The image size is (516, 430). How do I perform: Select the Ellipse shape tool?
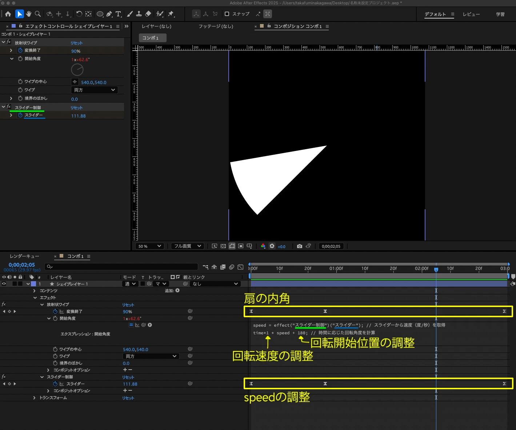pyautogui.click(x=100, y=14)
